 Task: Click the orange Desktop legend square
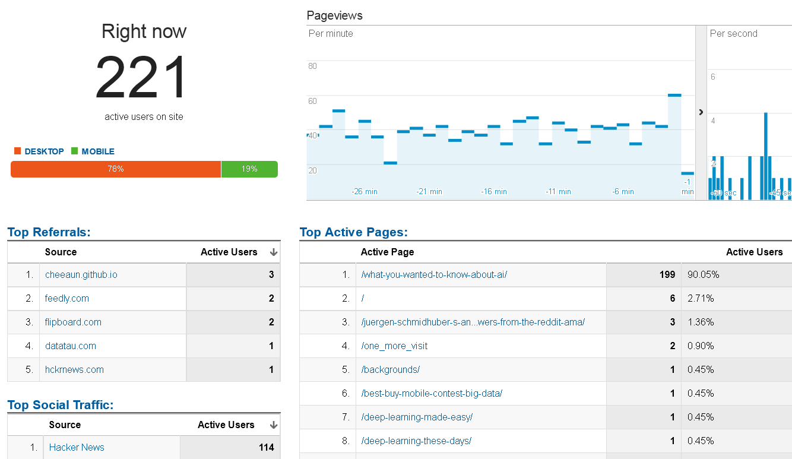[17, 151]
